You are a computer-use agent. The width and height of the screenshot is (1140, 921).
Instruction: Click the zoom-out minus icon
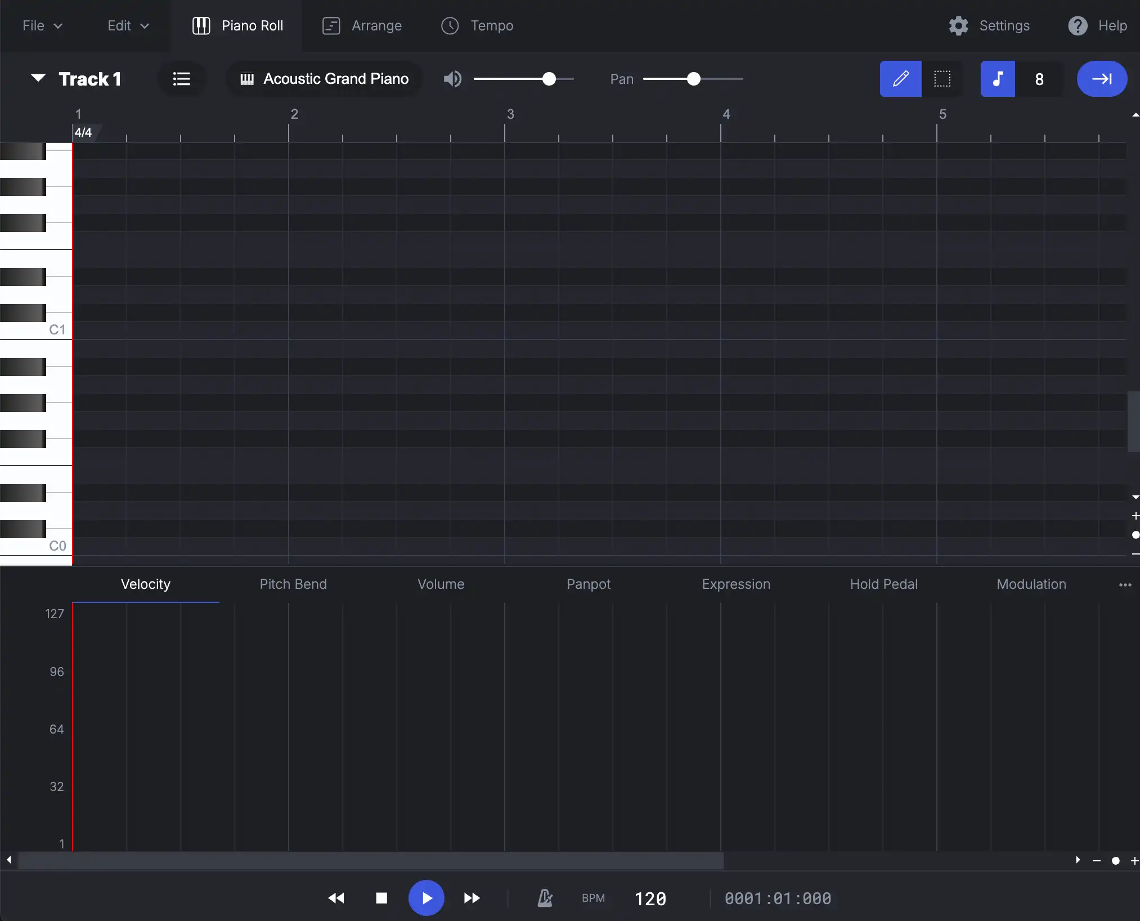pos(1096,861)
